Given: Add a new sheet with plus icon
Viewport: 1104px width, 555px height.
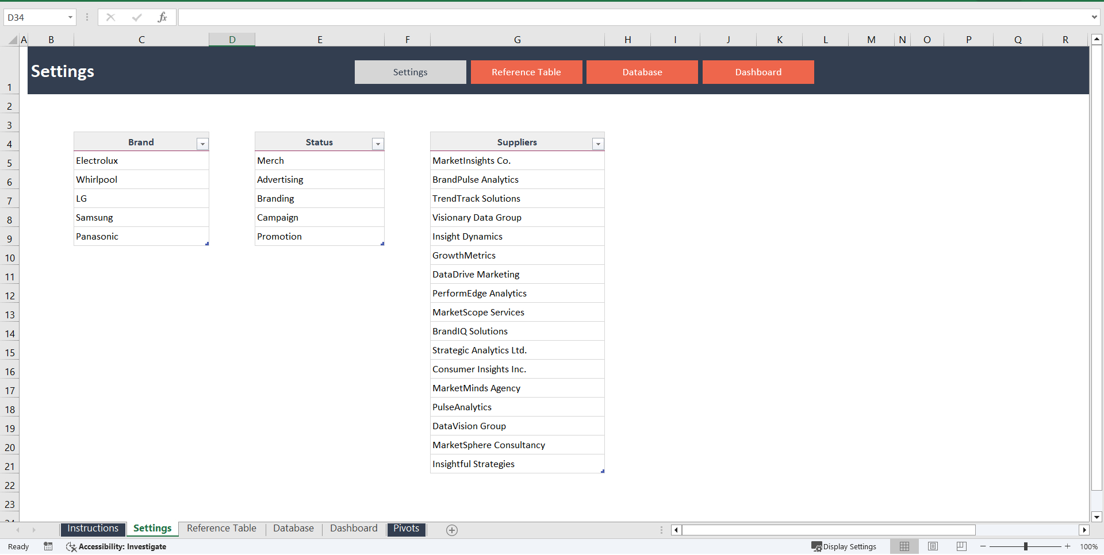Looking at the screenshot, I should click(452, 530).
